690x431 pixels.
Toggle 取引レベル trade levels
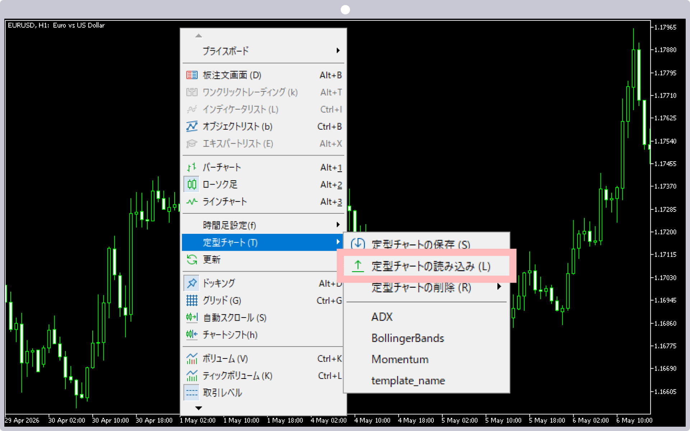coord(263,393)
